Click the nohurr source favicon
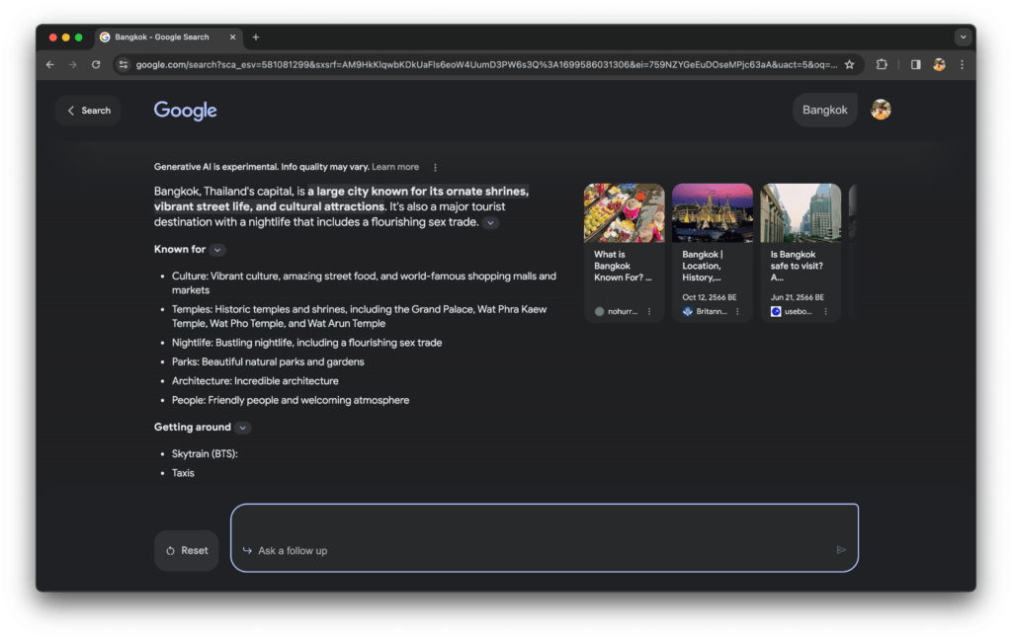Viewport: 1012px width, 639px height. click(600, 311)
